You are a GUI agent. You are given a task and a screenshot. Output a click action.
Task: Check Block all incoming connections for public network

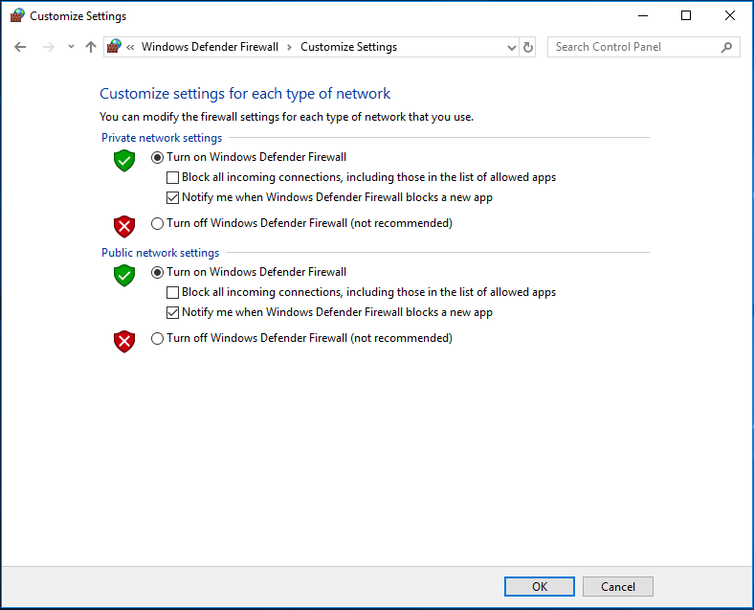coord(173,292)
